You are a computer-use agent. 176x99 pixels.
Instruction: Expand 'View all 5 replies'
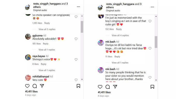coord(47,29)
